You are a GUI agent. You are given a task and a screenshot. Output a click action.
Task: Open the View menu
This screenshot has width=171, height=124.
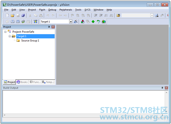tap(22, 10)
